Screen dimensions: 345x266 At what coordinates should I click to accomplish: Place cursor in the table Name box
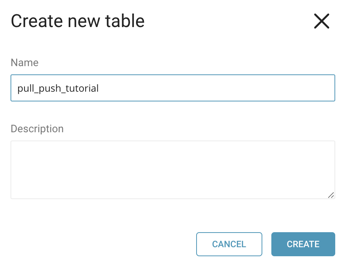(172, 88)
